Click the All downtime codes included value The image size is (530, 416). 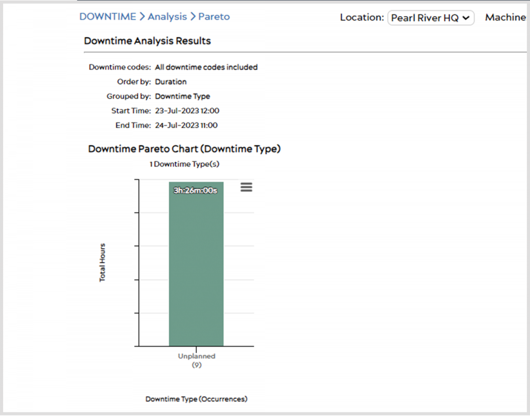tap(206, 67)
